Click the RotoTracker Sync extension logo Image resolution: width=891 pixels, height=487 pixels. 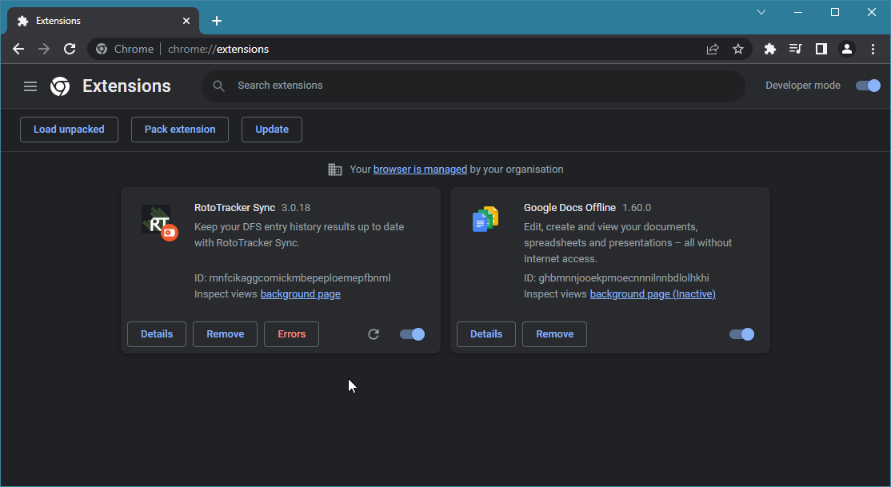coord(160,223)
